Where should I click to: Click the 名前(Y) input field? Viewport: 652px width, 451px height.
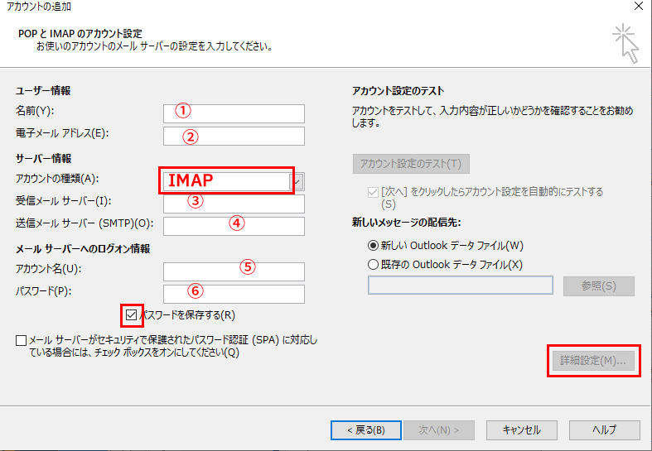[x=234, y=113]
